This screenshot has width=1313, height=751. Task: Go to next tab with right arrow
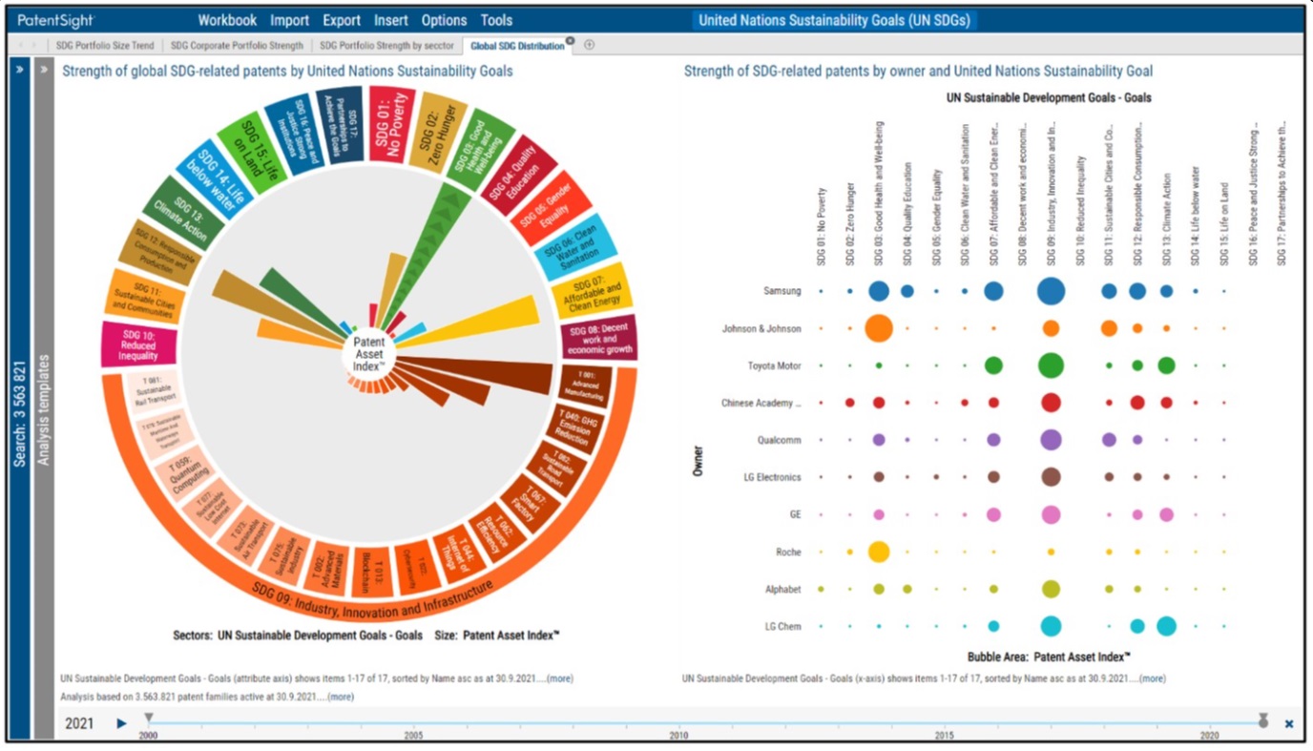click(35, 45)
